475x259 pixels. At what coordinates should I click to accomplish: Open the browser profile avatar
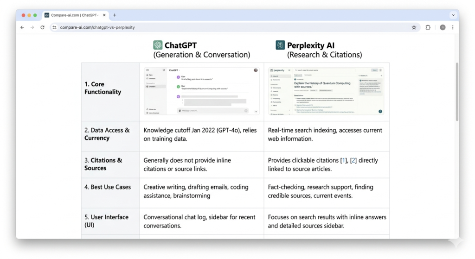[x=443, y=27]
